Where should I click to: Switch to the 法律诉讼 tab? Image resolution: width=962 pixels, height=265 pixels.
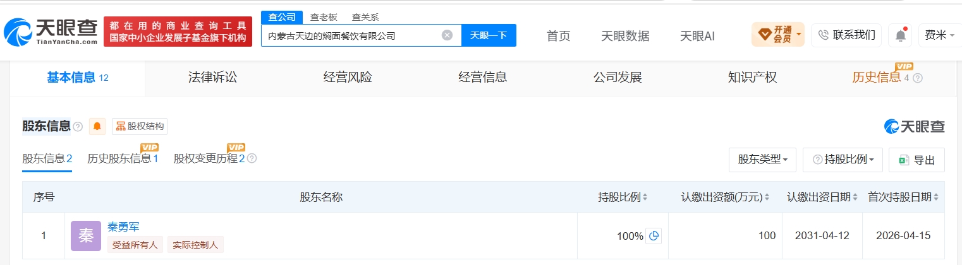point(212,78)
